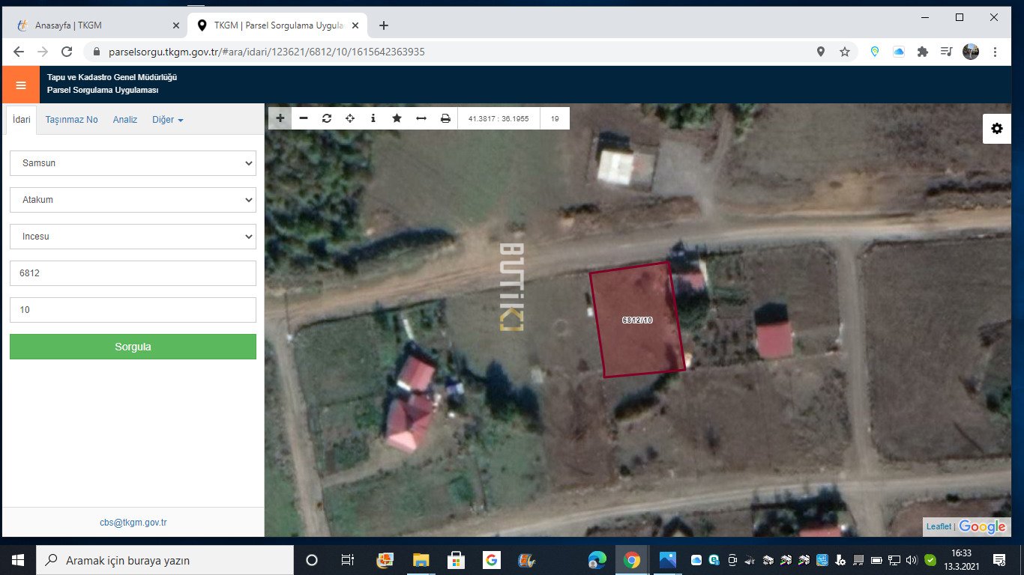
Task: Open the Chrome profile avatar
Action: coord(971,52)
